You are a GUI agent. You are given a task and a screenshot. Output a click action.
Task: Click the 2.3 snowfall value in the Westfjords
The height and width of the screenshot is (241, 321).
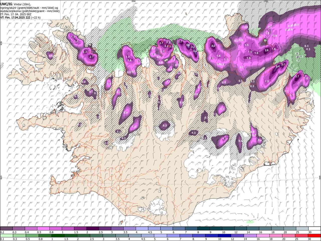85,52
